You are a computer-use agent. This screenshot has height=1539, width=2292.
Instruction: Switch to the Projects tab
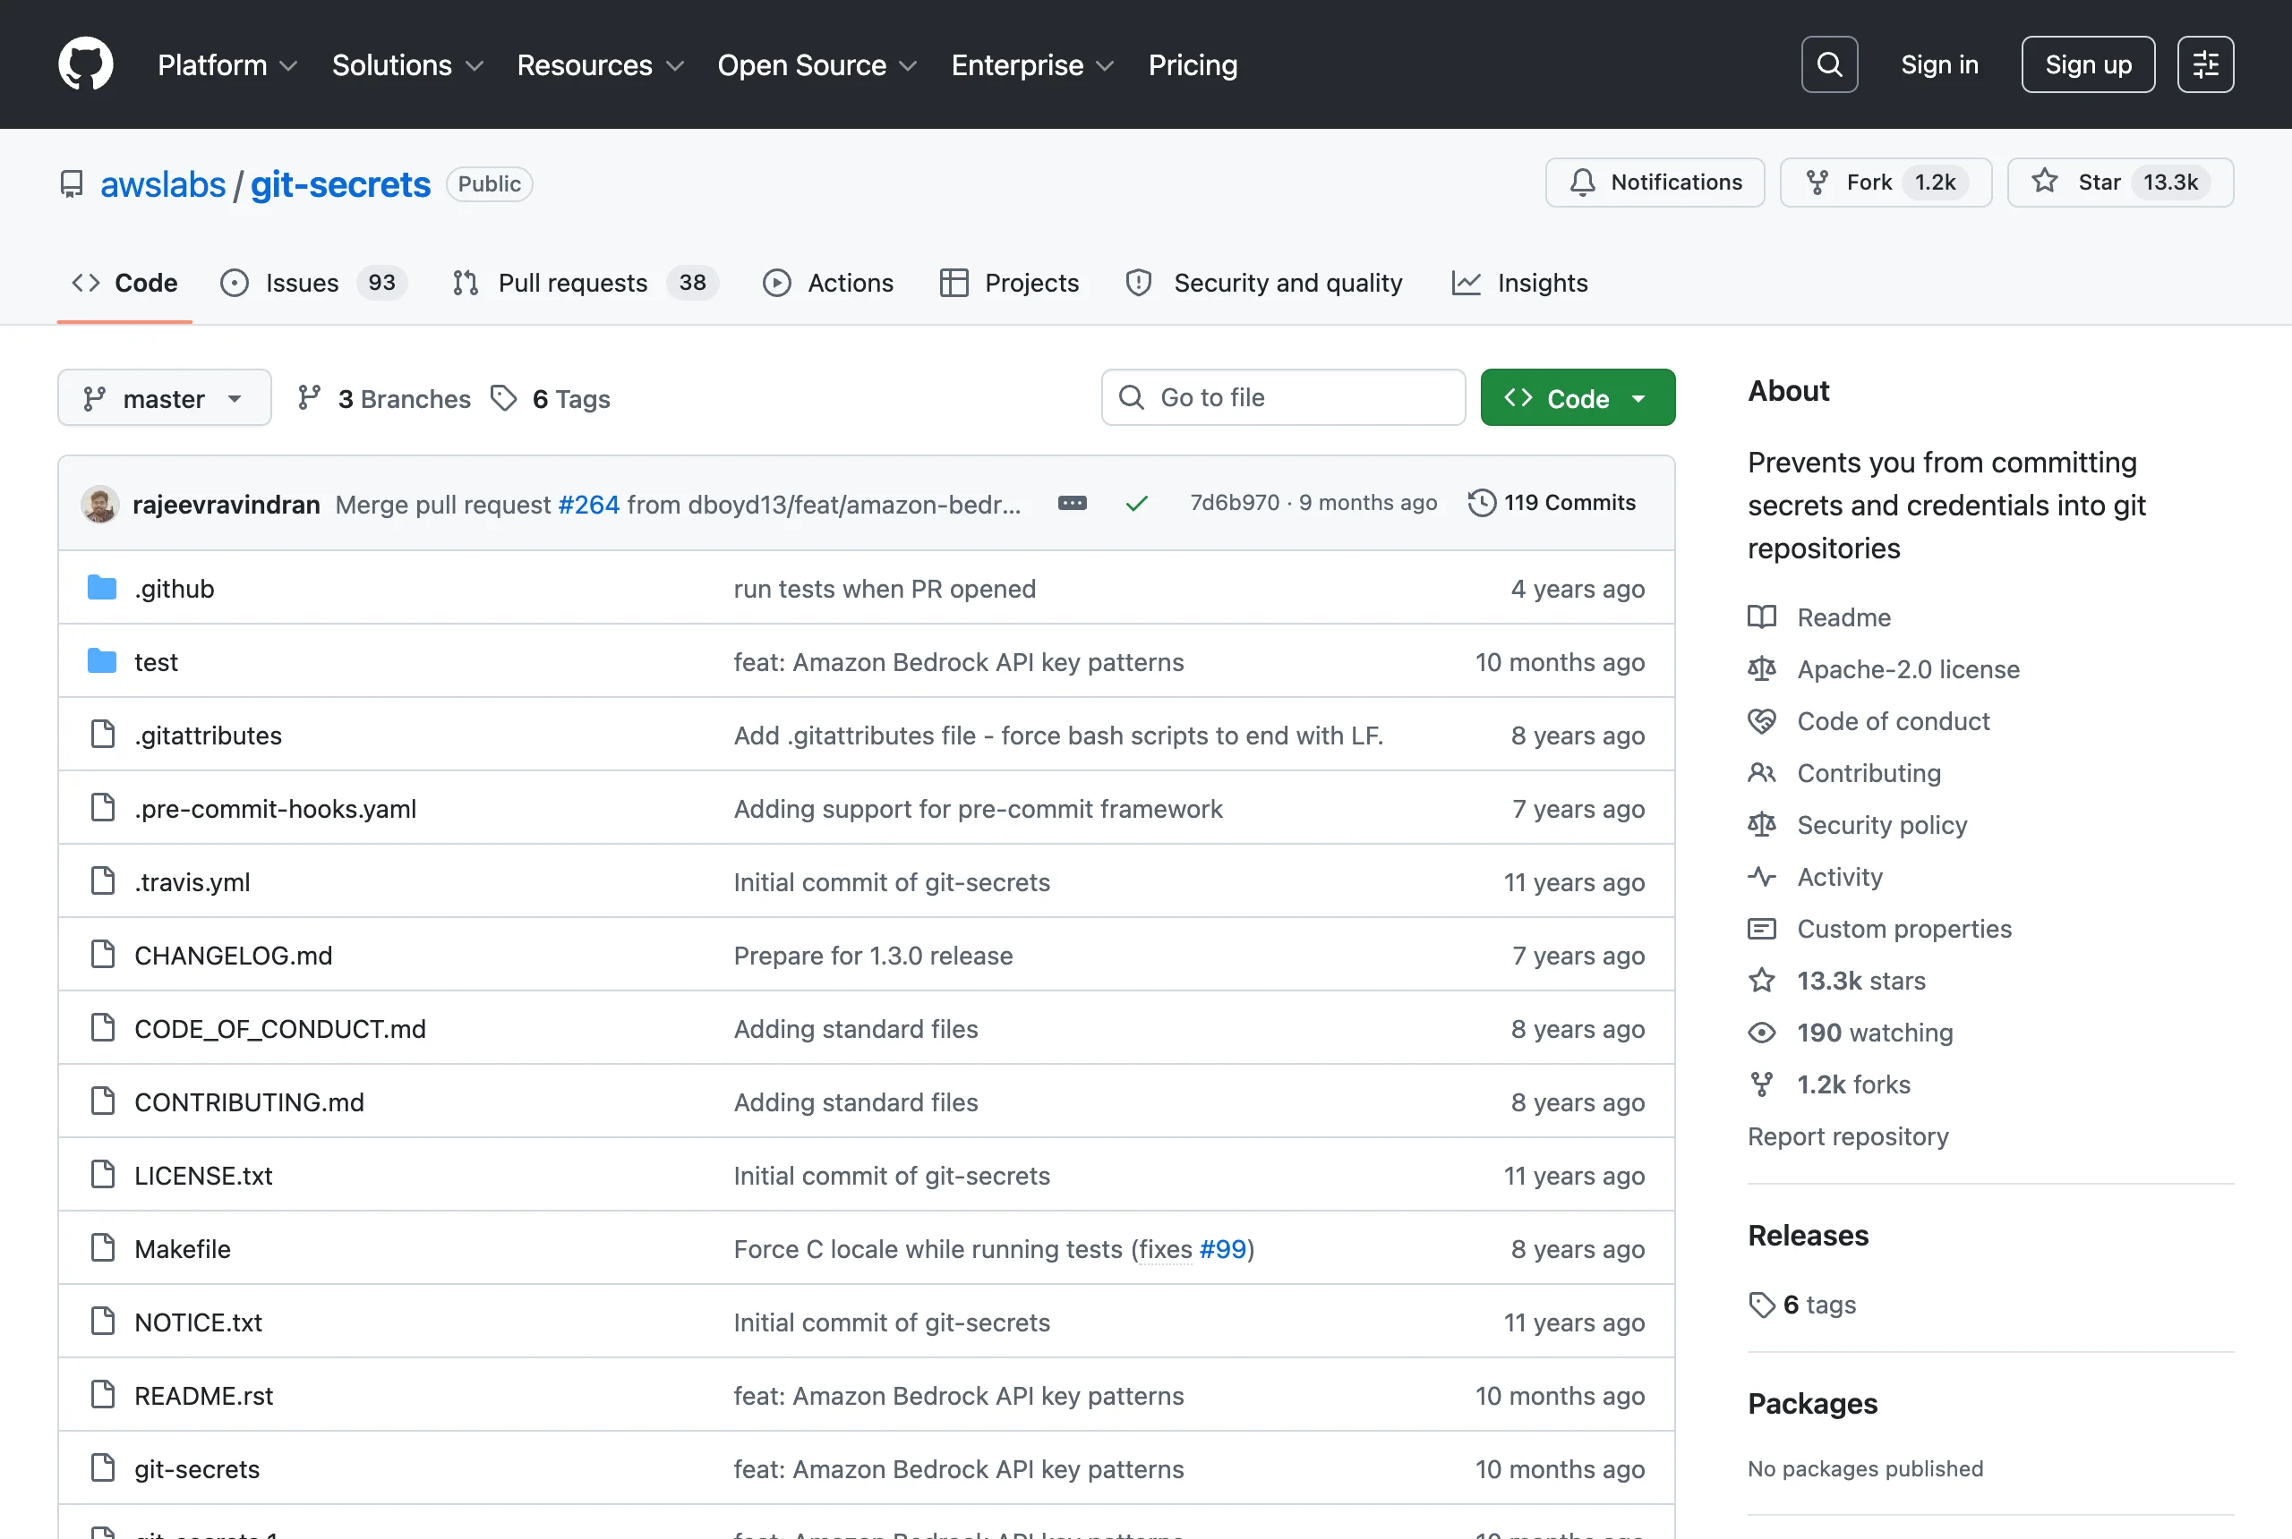pos(1008,283)
